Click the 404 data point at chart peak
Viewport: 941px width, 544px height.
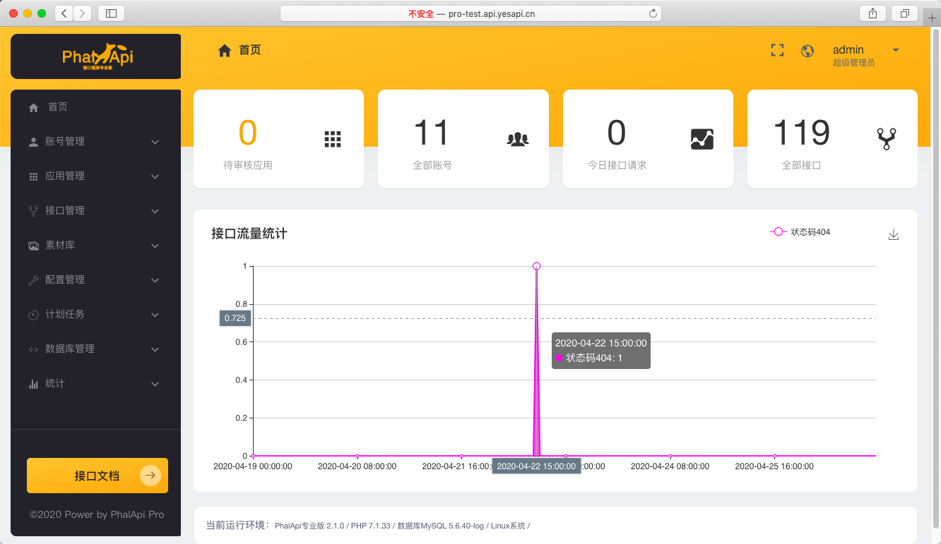[x=537, y=266]
